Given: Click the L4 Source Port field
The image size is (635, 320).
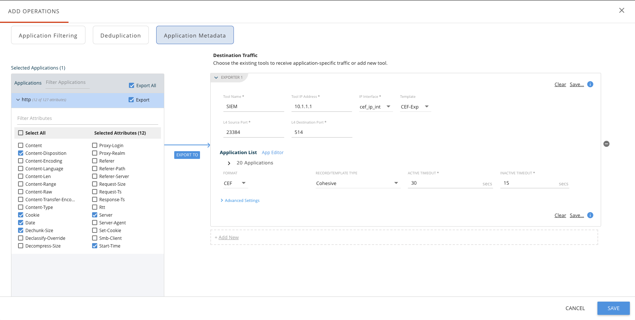Looking at the screenshot, I should pos(253,132).
